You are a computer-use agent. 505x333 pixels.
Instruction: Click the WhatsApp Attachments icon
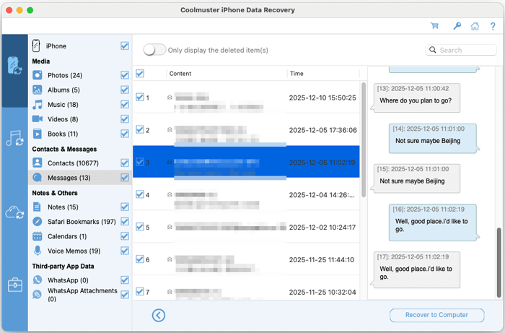point(38,294)
